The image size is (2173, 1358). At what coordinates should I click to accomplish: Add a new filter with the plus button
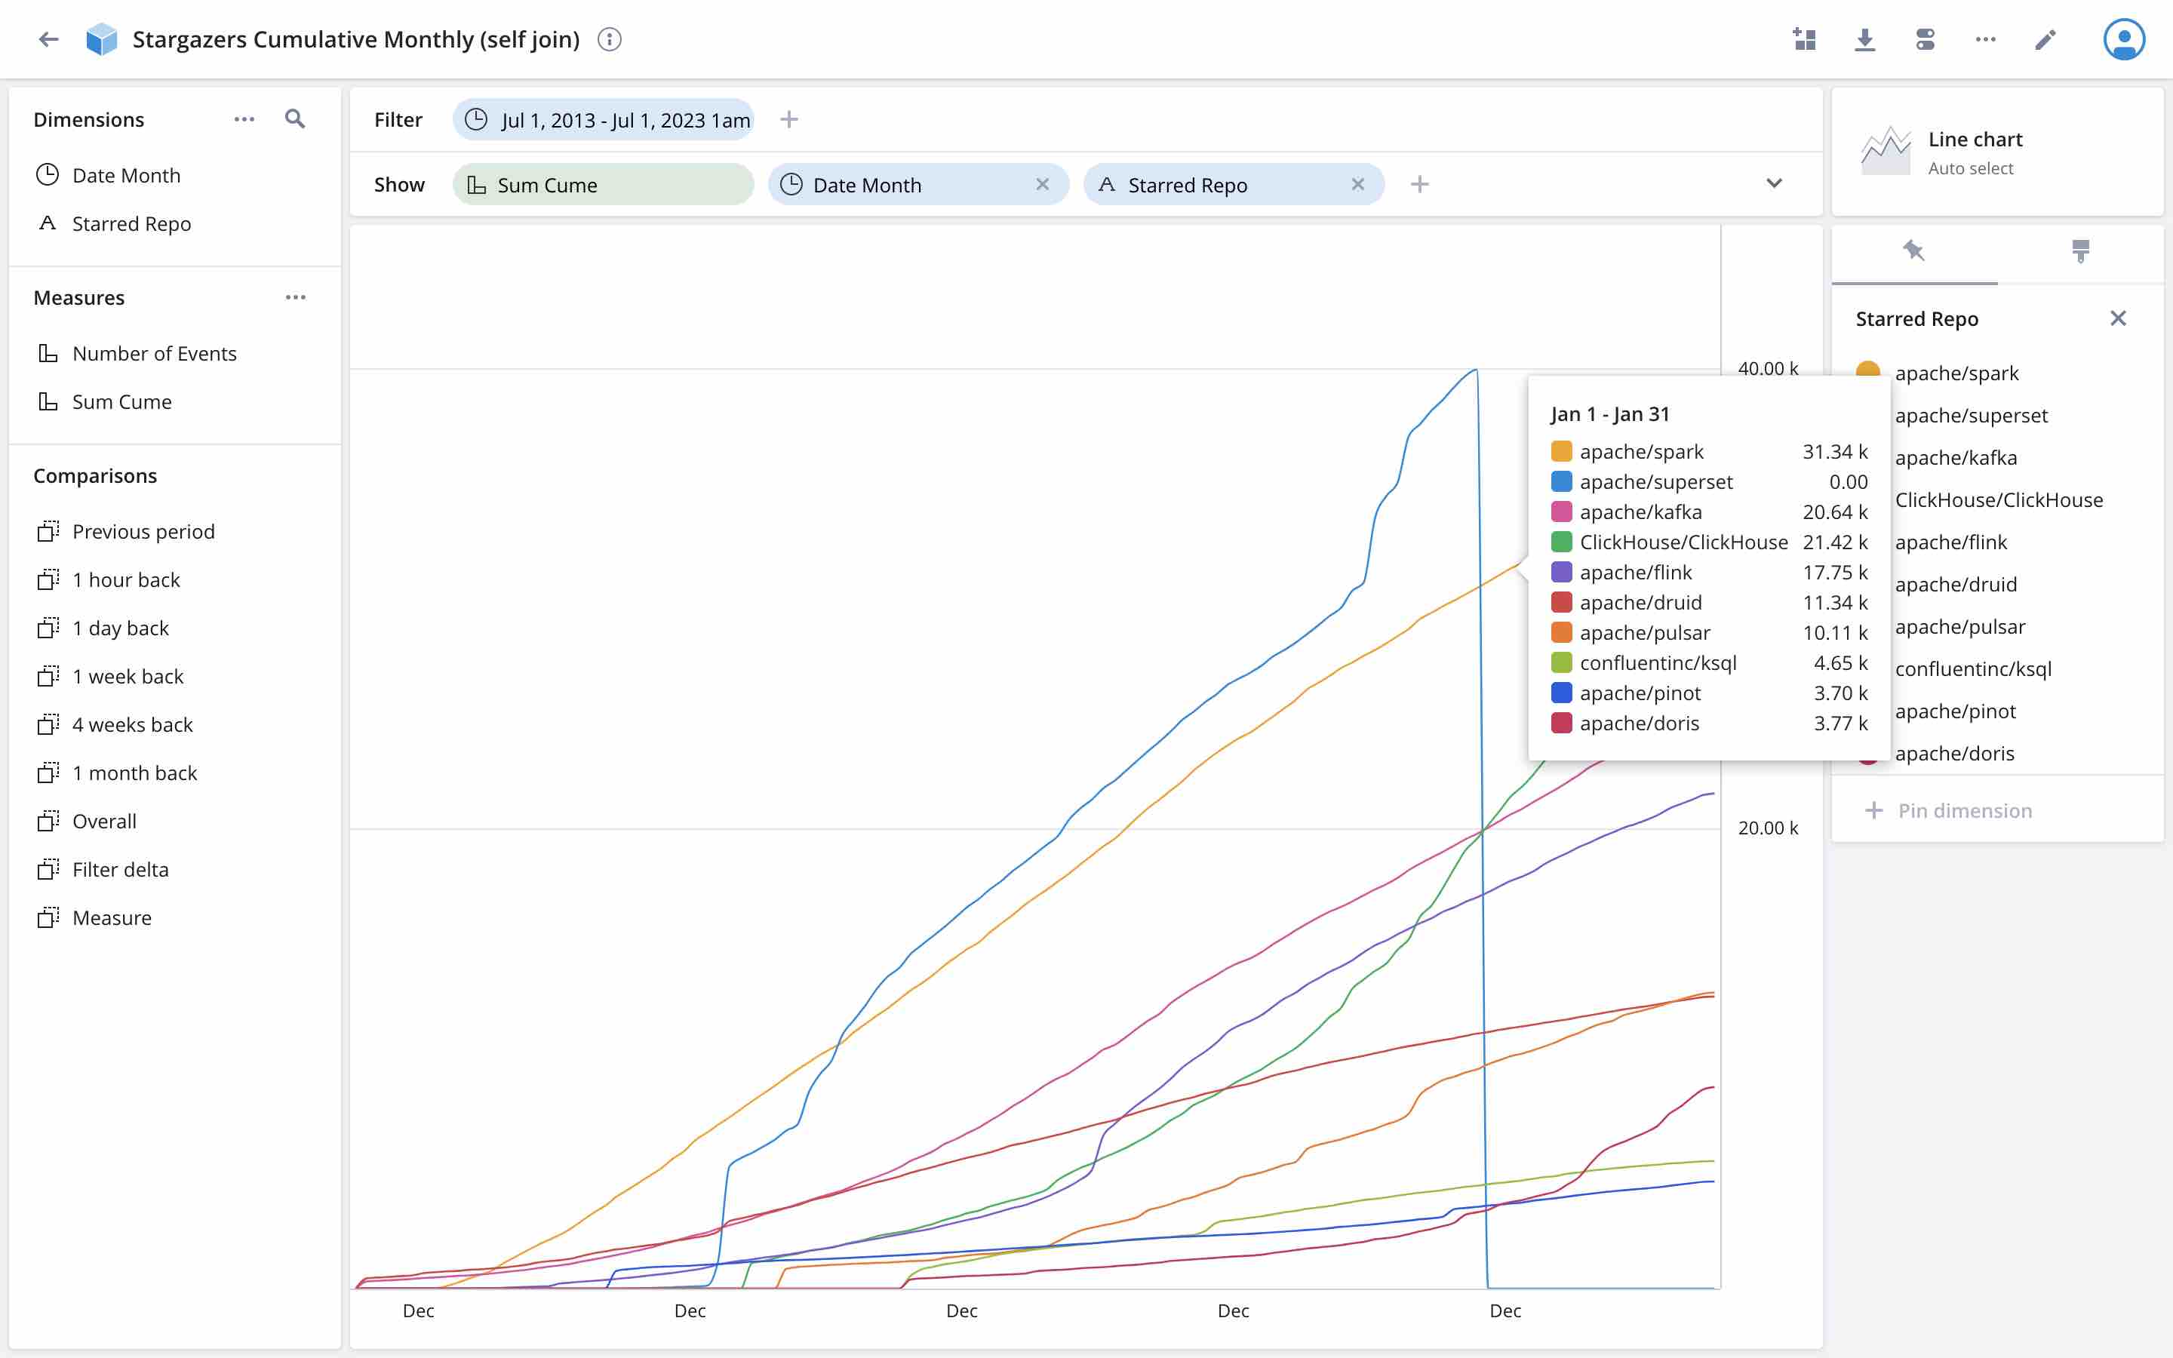(788, 118)
